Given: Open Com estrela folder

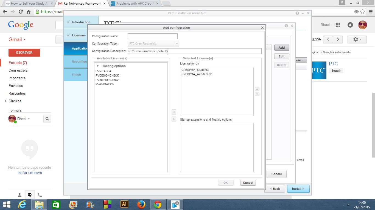Looking at the screenshot, I should (x=18, y=70).
